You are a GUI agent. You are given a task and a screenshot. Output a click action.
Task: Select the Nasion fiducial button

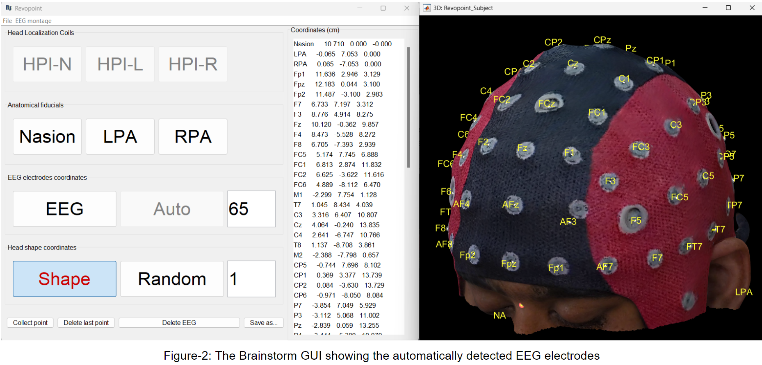pyautogui.click(x=47, y=137)
